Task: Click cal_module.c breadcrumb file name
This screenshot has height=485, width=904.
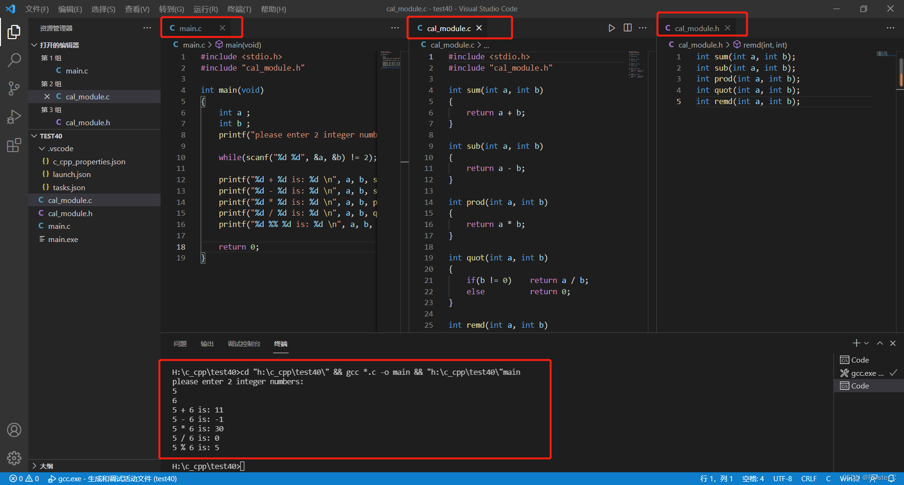Action: click(x=452, y=45)
